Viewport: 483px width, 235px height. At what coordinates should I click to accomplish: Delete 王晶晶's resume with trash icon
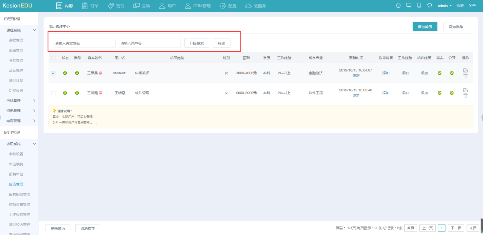point(465,76)
